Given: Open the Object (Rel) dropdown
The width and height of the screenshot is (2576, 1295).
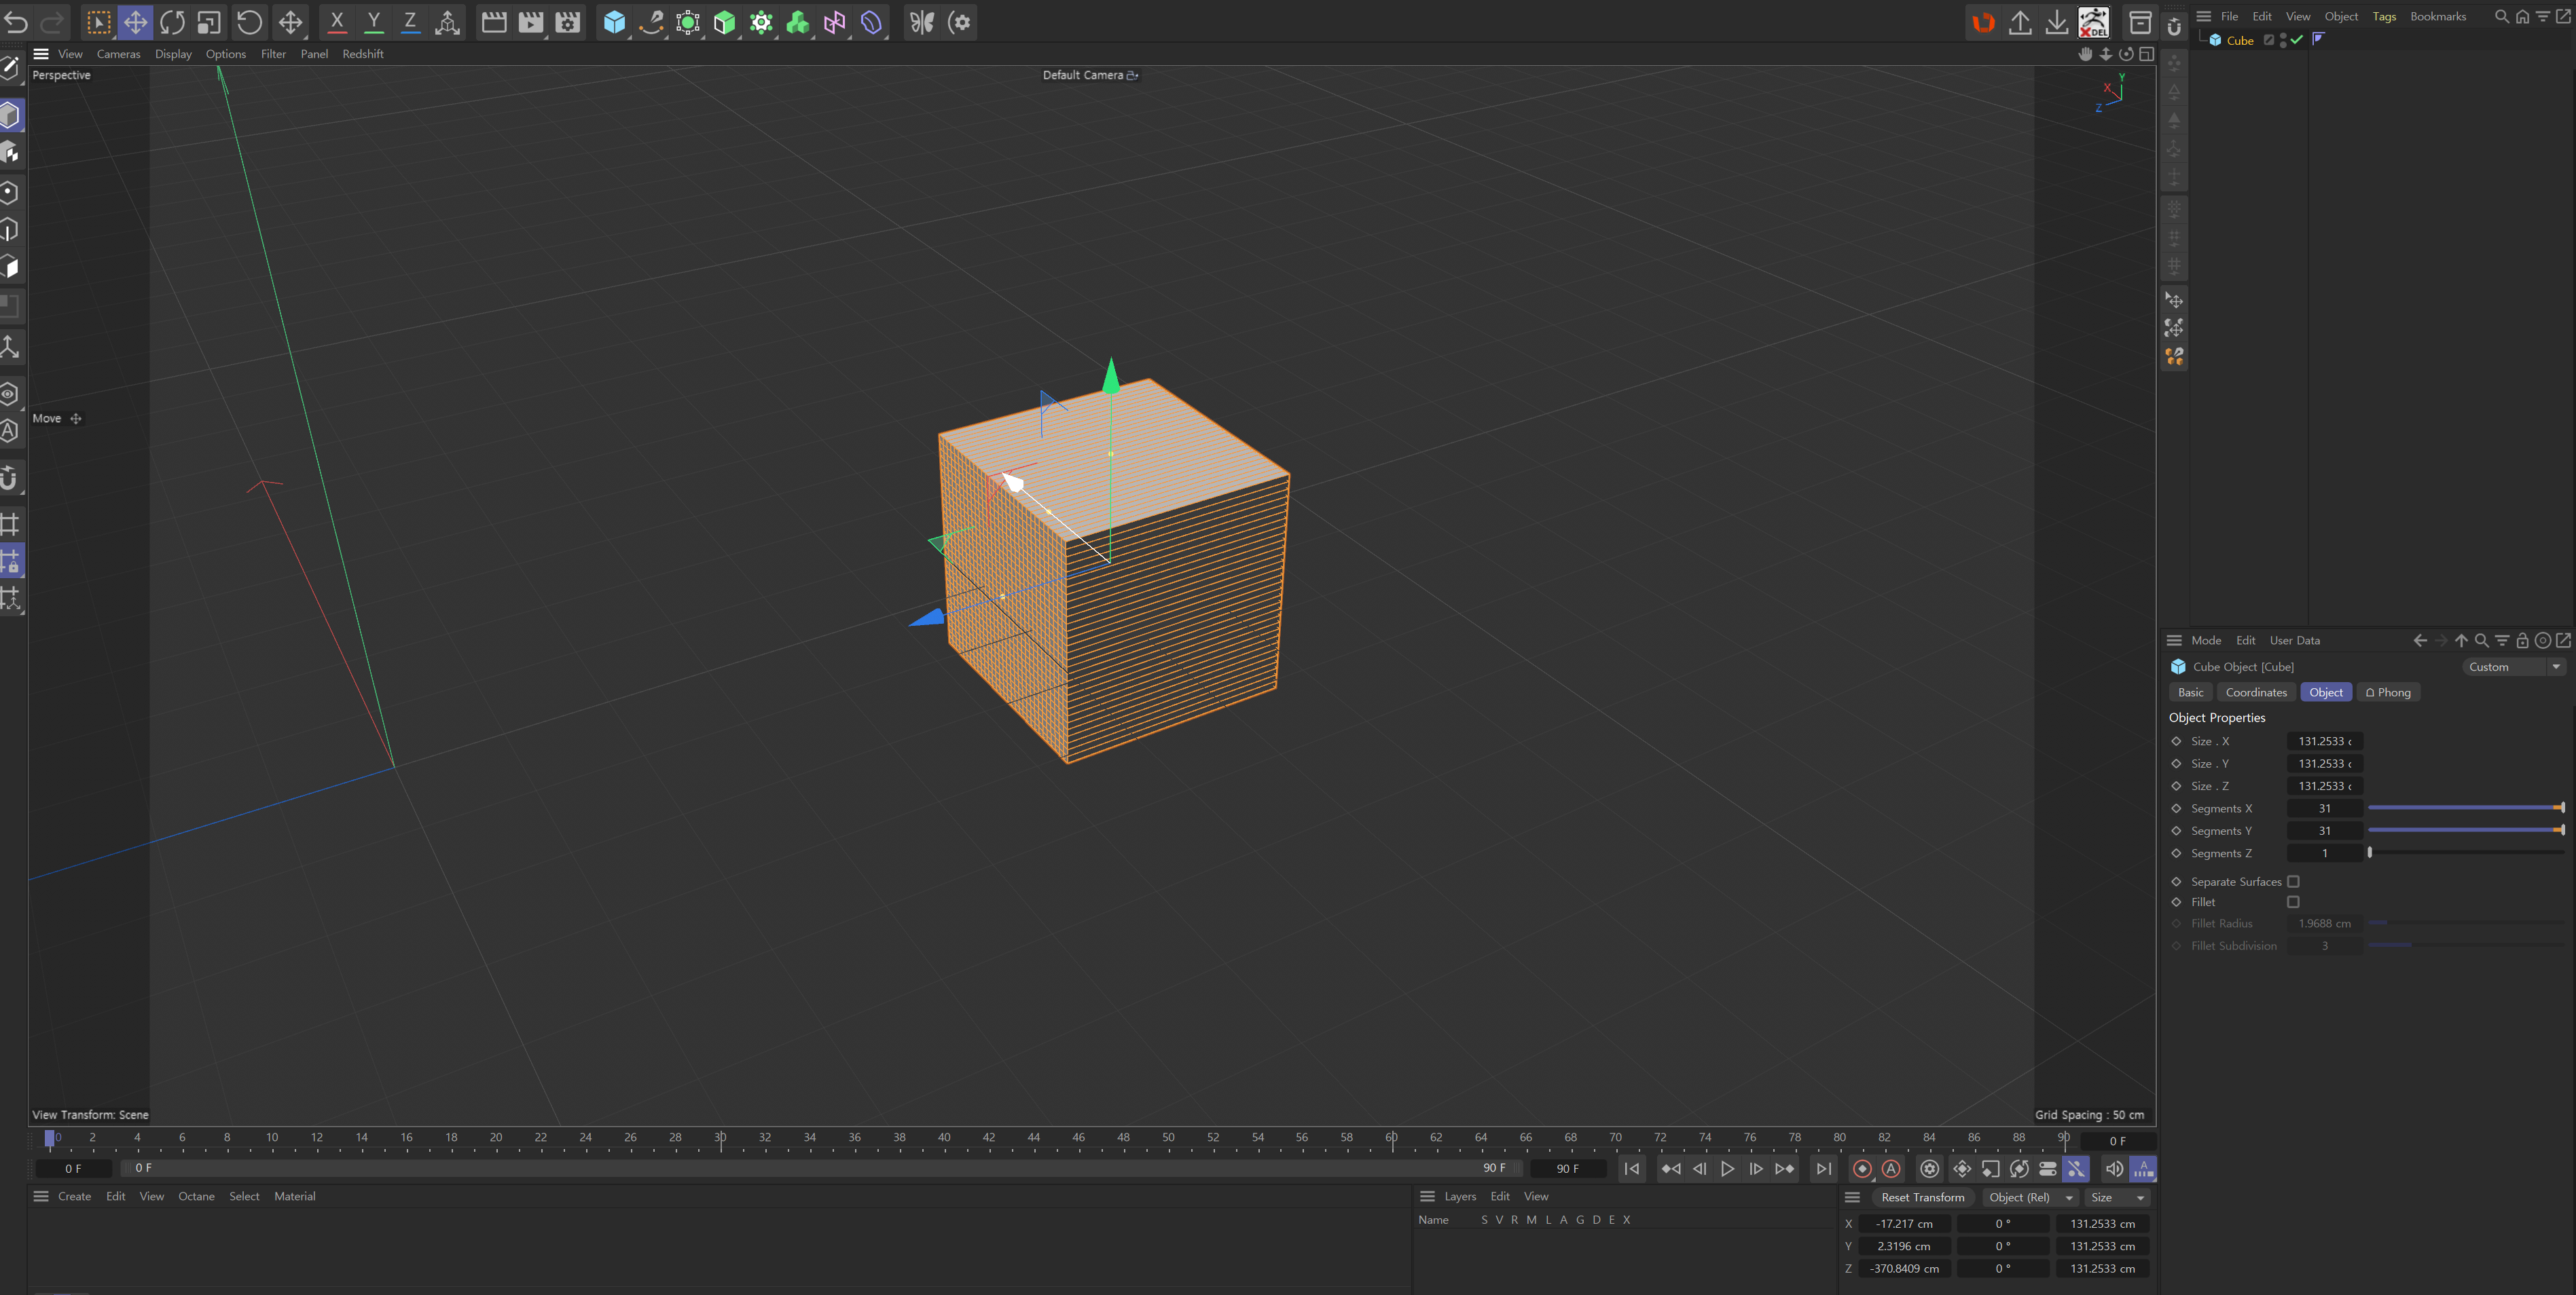Looking at the screenshot, I should (2029, 1198).
